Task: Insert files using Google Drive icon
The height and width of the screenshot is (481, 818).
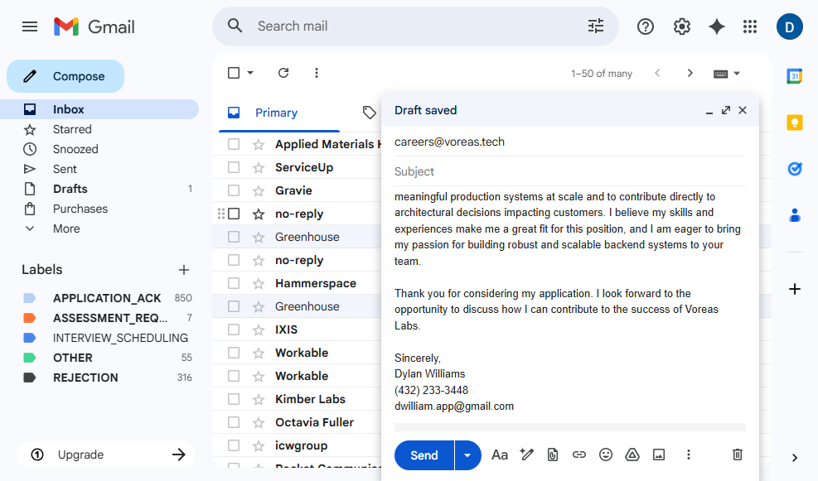Action: [x=632, y=455]
